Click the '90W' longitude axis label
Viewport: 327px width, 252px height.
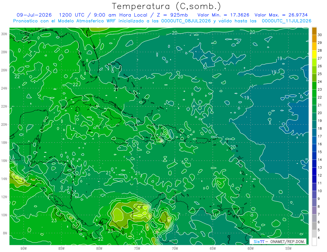click(23, 248)
